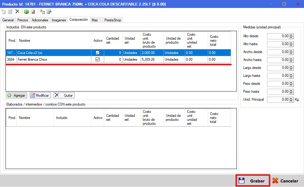The height and width of the screenshot is (187, 304).
Task: Increase the Unid. Principal value
Action: point(291,99)
